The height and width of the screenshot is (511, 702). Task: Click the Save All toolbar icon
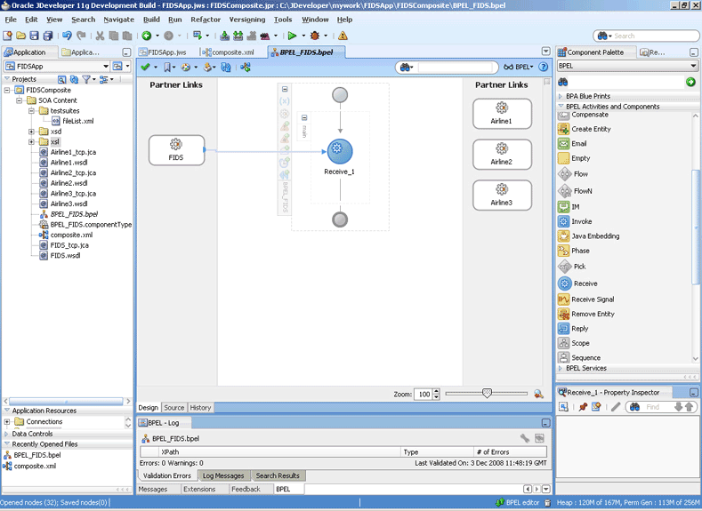[x=48, y=36]
